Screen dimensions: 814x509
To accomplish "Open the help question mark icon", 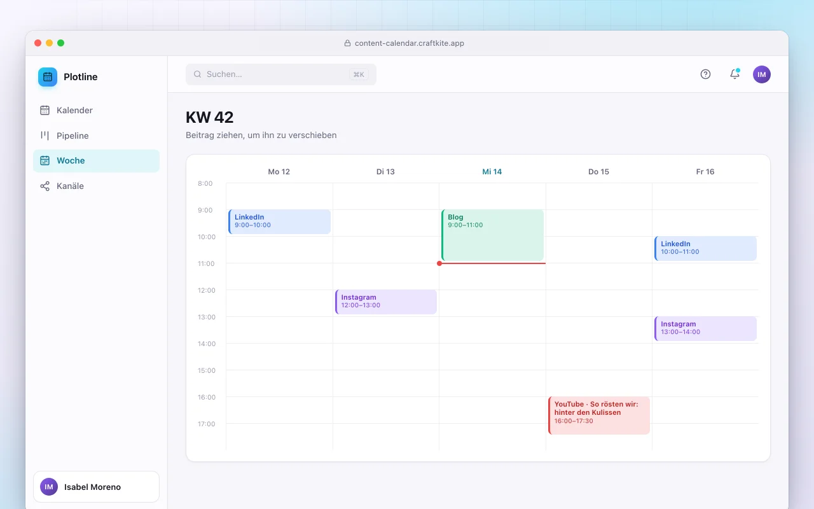I will pos(705,74).
